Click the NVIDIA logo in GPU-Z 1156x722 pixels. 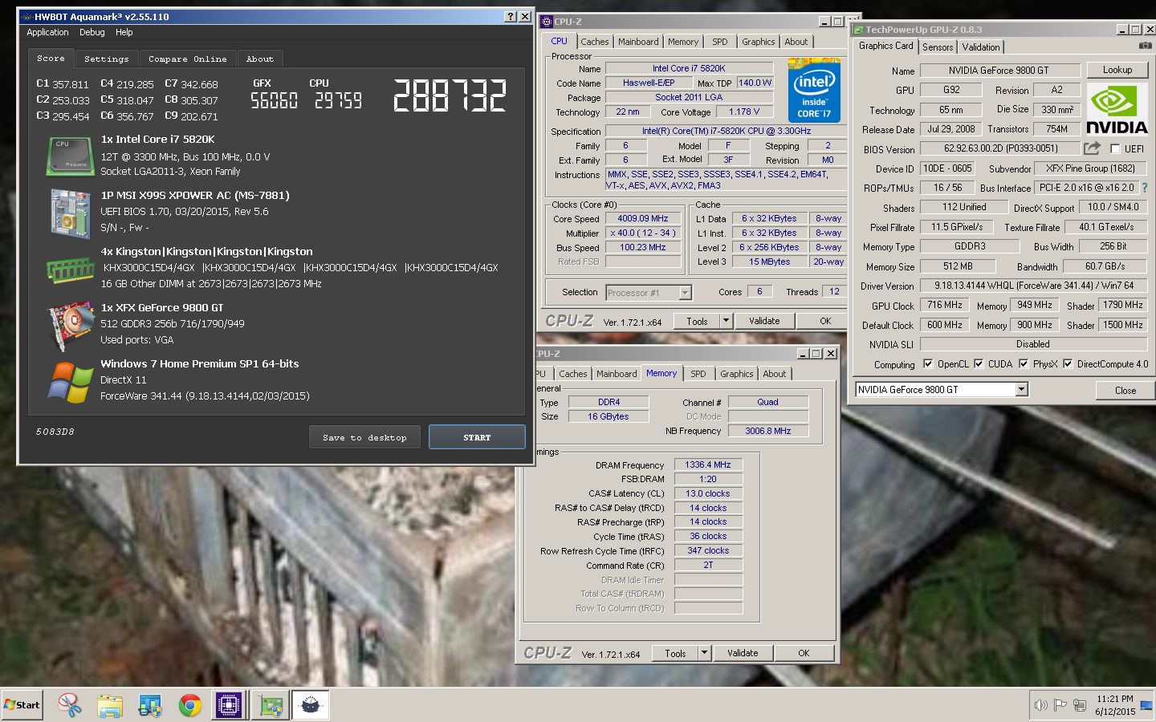pyautogui.click(x=1117, y=108)
